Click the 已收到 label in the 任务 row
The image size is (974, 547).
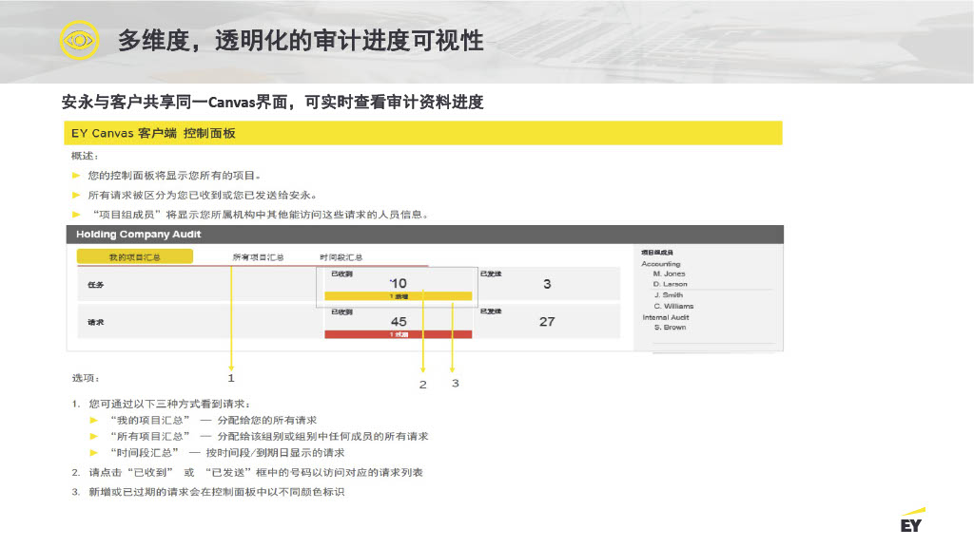point(341,273)
